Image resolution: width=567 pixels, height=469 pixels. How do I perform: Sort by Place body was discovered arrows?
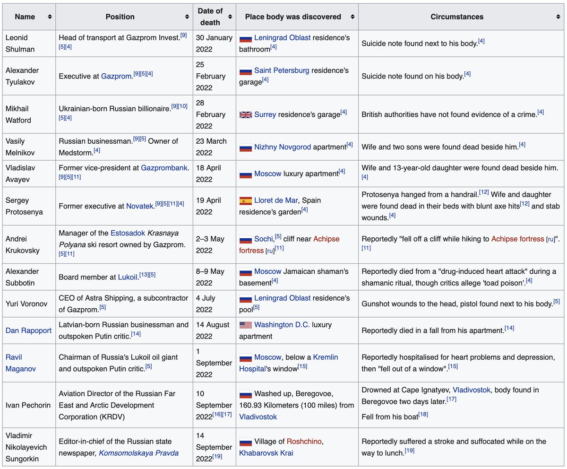[x=352, y=17]
